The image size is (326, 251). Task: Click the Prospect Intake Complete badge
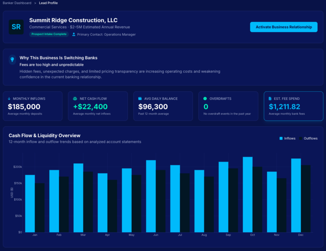coord(49,34)
